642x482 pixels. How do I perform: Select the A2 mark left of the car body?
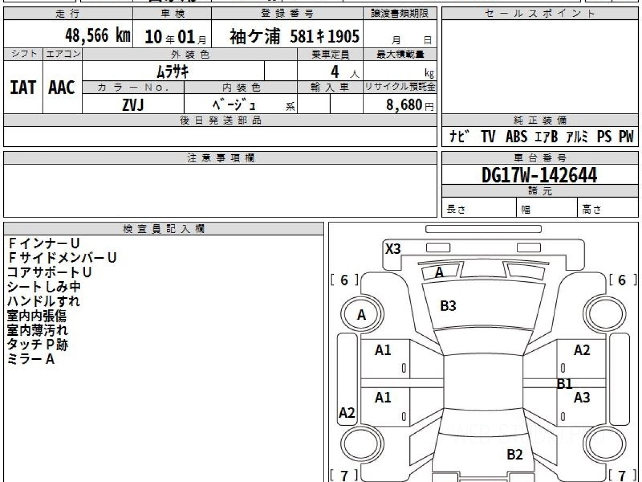pyautogui.click(x=347, y=413)
